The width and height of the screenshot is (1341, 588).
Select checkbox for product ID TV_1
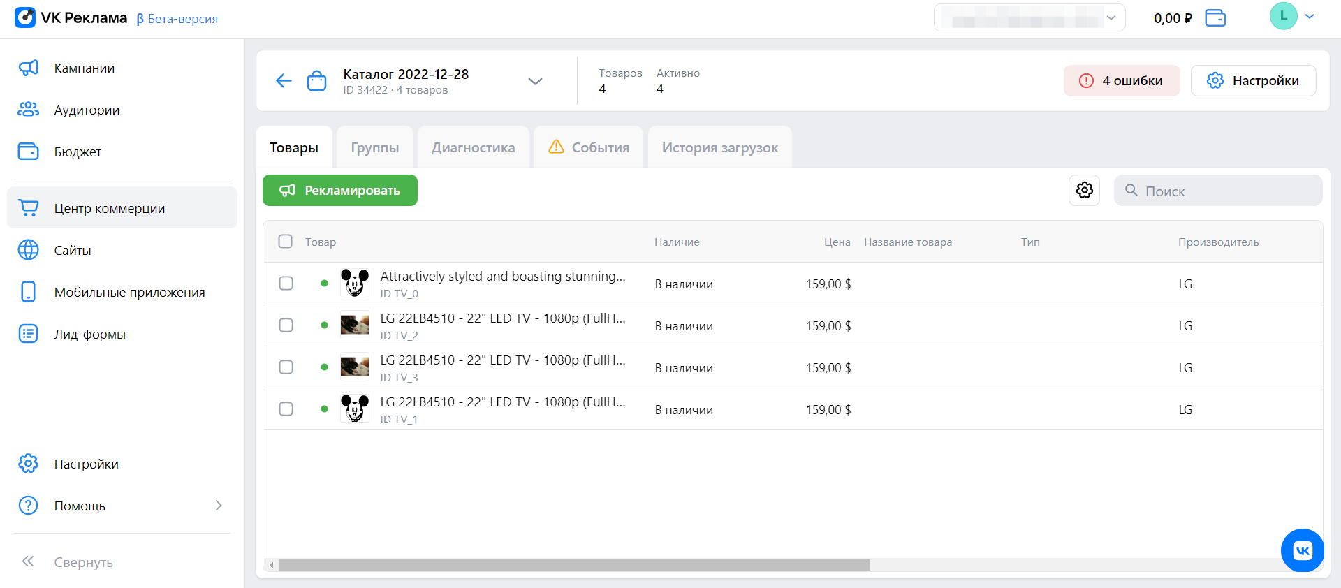coord(286,409)
